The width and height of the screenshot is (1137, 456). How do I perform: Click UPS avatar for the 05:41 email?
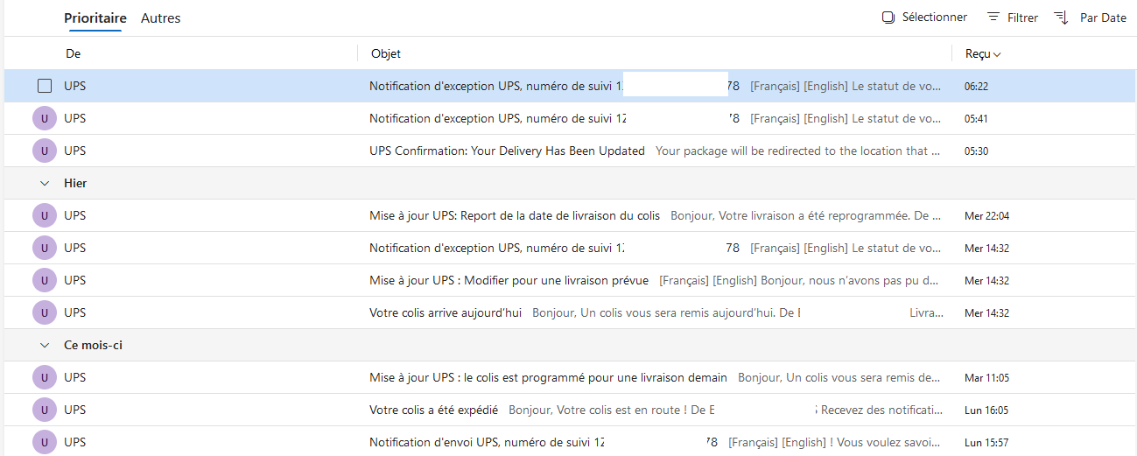tap(45, 118)
